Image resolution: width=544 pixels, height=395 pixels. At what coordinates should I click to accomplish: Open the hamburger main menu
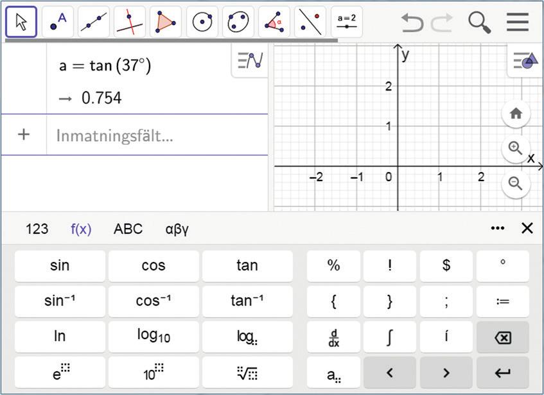pyautogui.click(x=517, y=22)
